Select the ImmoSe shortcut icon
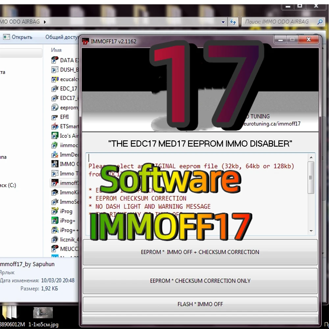 coord(55,202)
